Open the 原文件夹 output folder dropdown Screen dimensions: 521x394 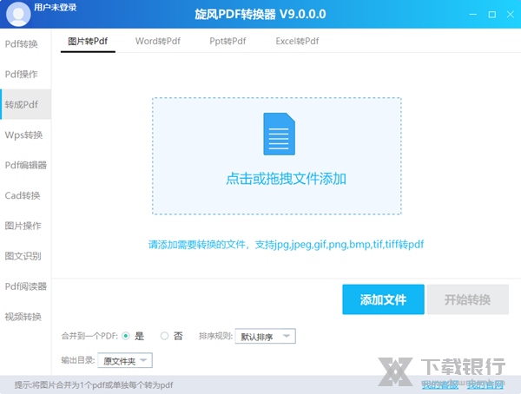pos(125,360)
